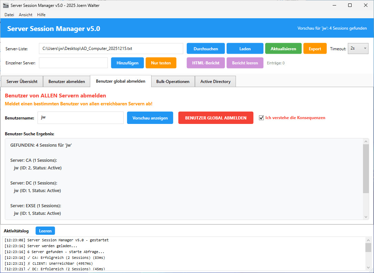Screen dimensions: 374x273
Task: Open the Hilfe menu
Action: (x=41, y=15)
